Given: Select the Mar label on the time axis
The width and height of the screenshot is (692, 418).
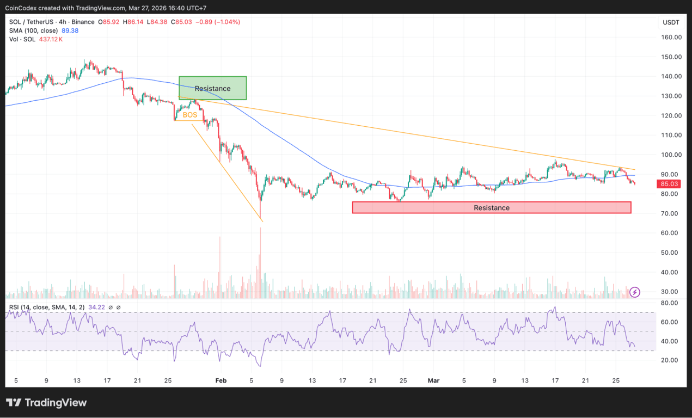Looking at the screenshot, I should point(433,380).
